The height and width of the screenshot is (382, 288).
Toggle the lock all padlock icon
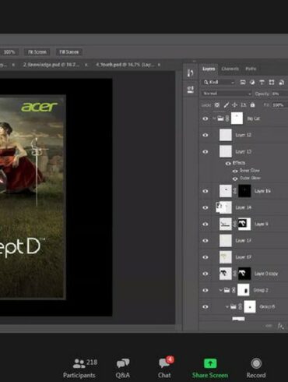(252, 105)
